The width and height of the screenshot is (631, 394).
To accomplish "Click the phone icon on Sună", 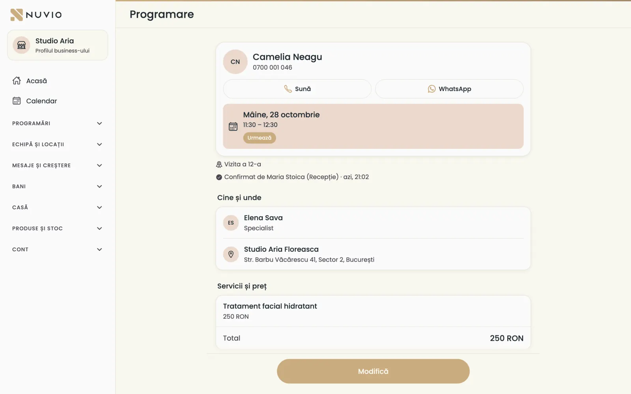I will (x=288, y=89).
